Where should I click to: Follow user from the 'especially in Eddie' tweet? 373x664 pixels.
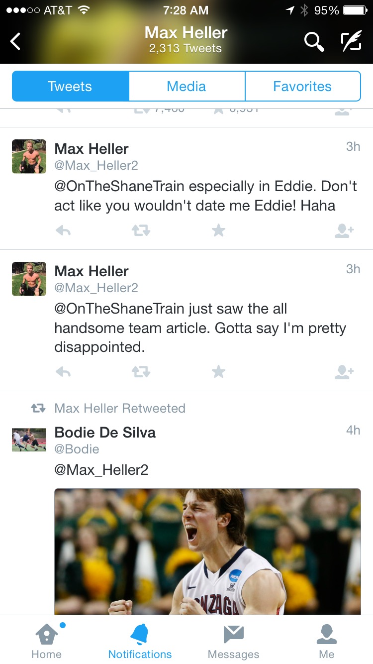(344, 230)
